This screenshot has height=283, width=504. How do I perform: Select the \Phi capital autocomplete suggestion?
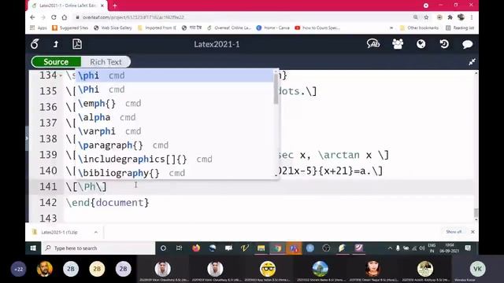[174, 90]
